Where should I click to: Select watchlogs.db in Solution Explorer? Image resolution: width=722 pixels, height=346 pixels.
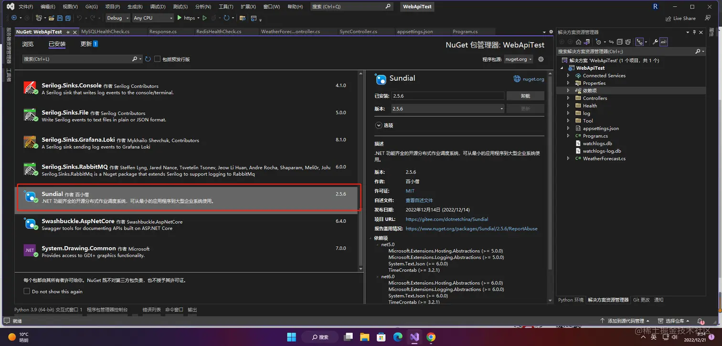click(597, 143)
